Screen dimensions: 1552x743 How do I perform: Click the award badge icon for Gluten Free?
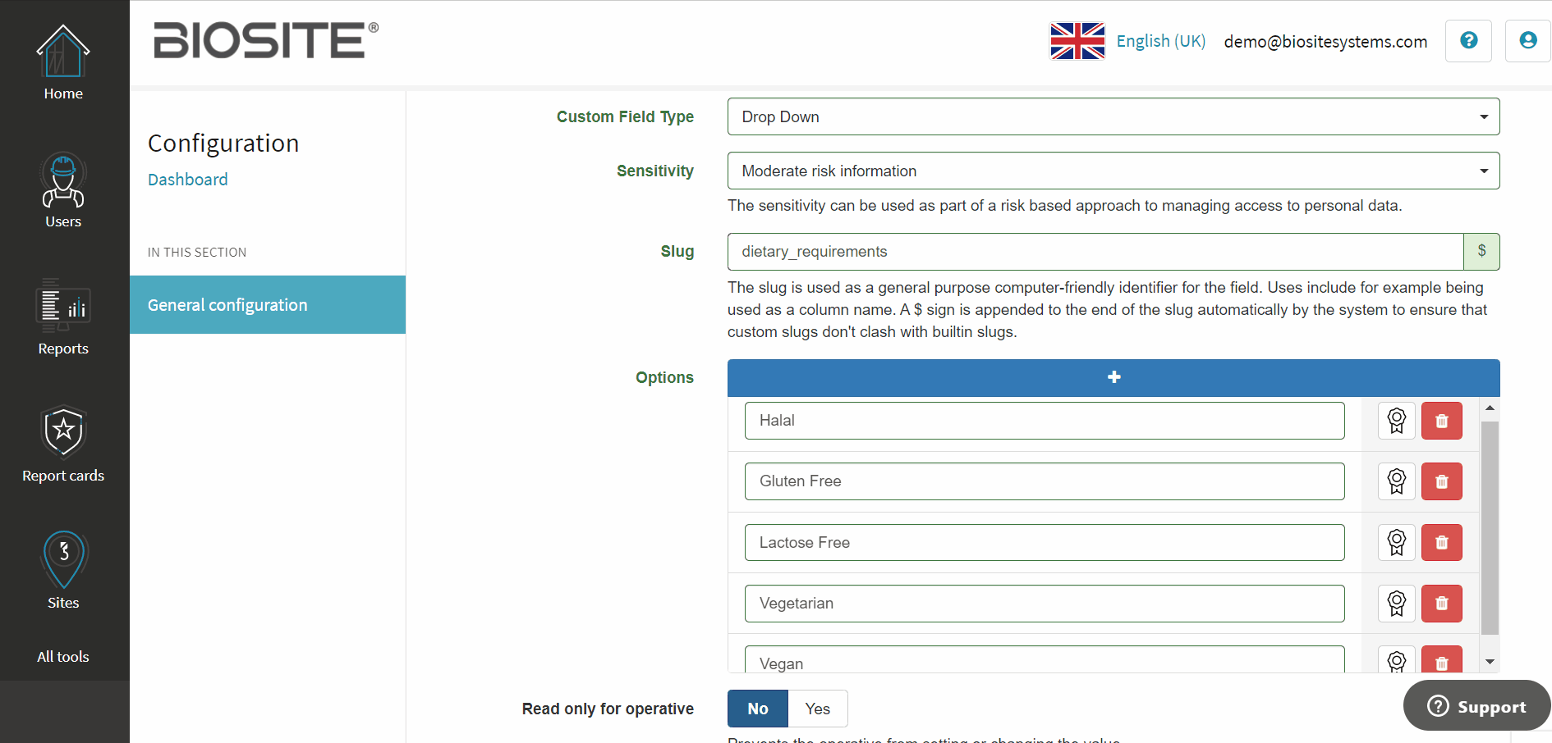click(x=1396, y=481)
